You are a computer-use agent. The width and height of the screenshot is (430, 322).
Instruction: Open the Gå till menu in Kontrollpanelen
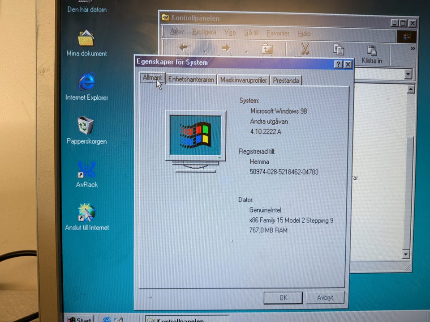tap(251, 33)
